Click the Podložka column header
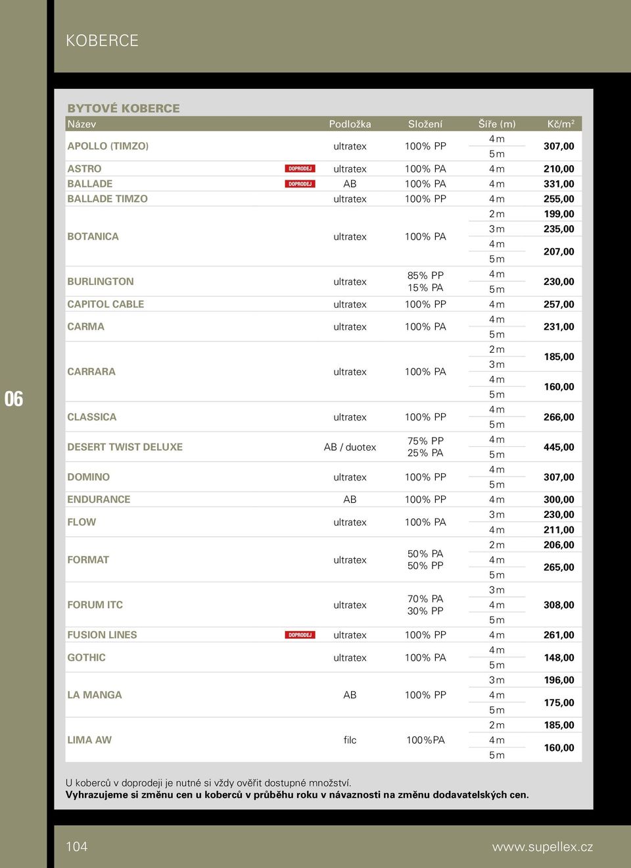 point(350,124)
